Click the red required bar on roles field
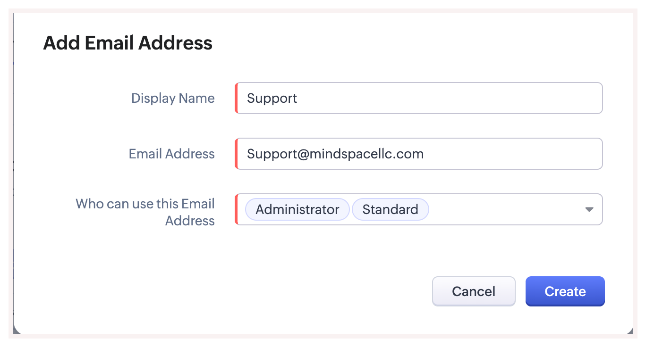The width and height of the screenshot is (646, 347). point(236,209)
